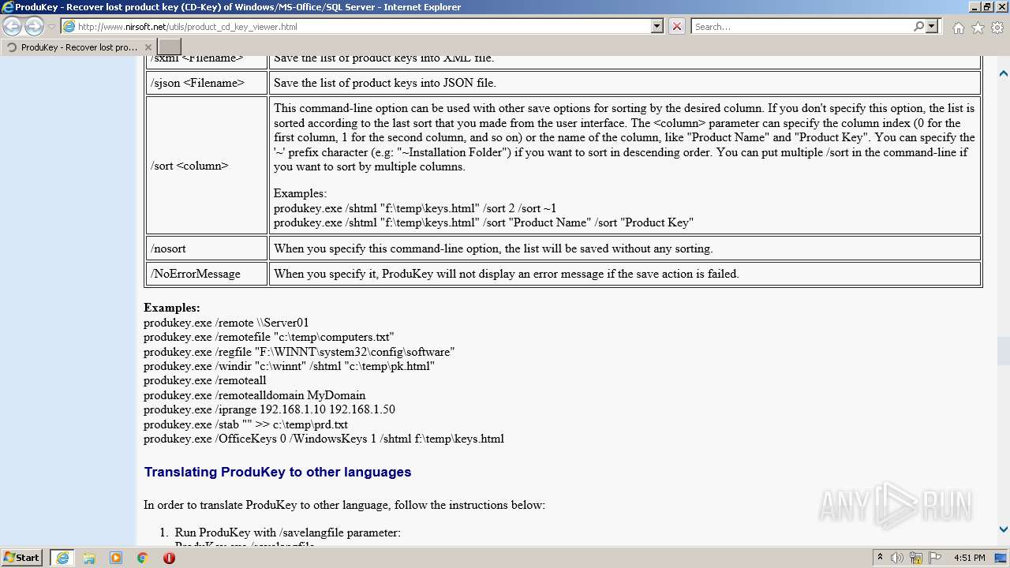Click the /nosort option cell
Screen dimensions: 1010x568
pos(207,248)
